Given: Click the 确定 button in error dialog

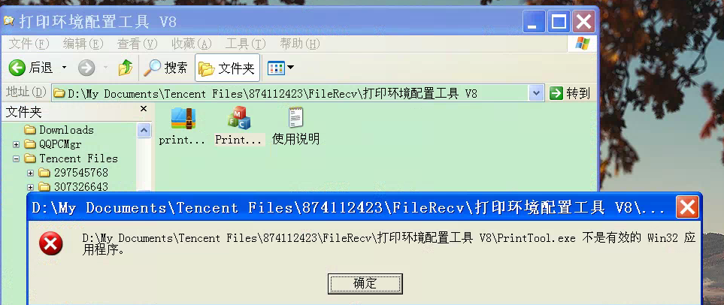Looking at the screenshot, I should click(x=365, y=283).
